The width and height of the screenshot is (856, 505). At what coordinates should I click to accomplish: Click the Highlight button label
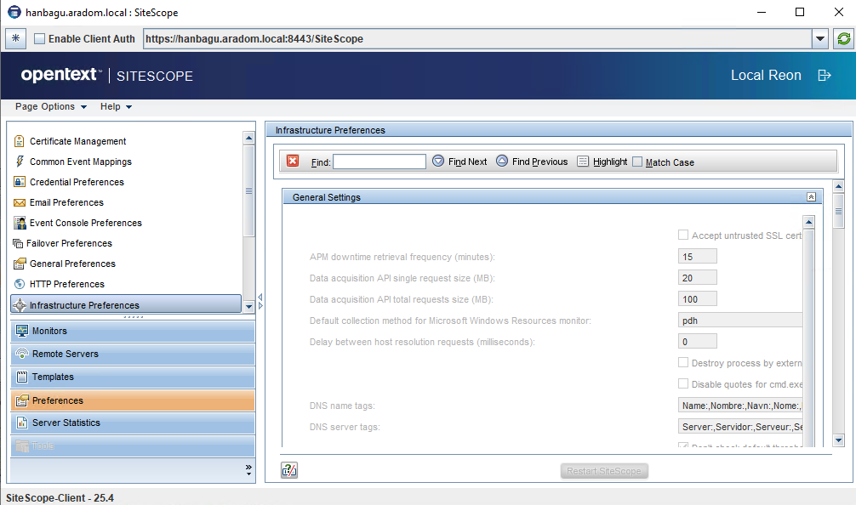coord(610,162)
